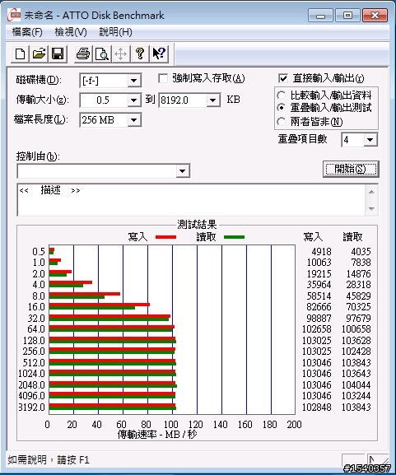The height and width of the screenshot is (475, 396).
Task: Save results with the floppy disk icon
Action: 58,54
